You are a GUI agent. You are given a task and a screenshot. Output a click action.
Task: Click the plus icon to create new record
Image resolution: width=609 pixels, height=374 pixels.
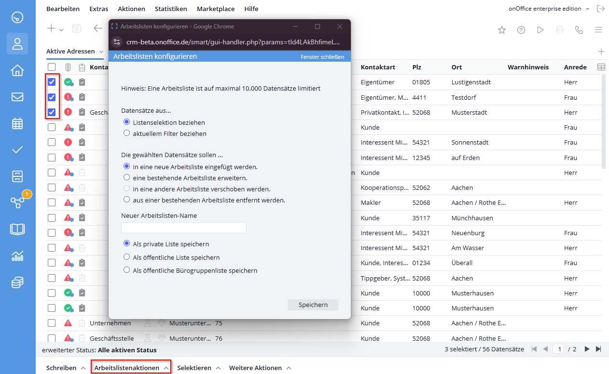click(x=51, y=28)
